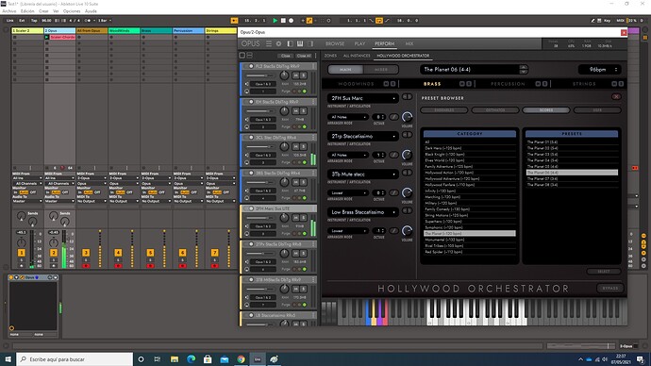Click the Close All instances button
This screenshot has width=651, height=366.
point(304,56)
